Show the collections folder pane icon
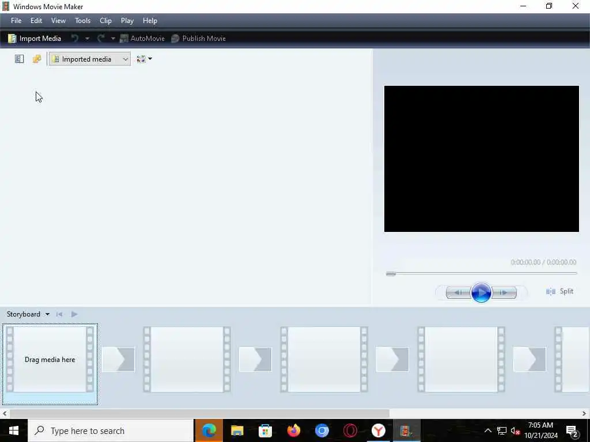Viewport: 590px width, 442px height. (x=37, y=59)
